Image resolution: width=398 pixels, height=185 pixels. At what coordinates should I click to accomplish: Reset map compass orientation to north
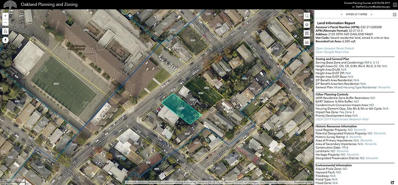pyautogui.click(x=5, y=40)
